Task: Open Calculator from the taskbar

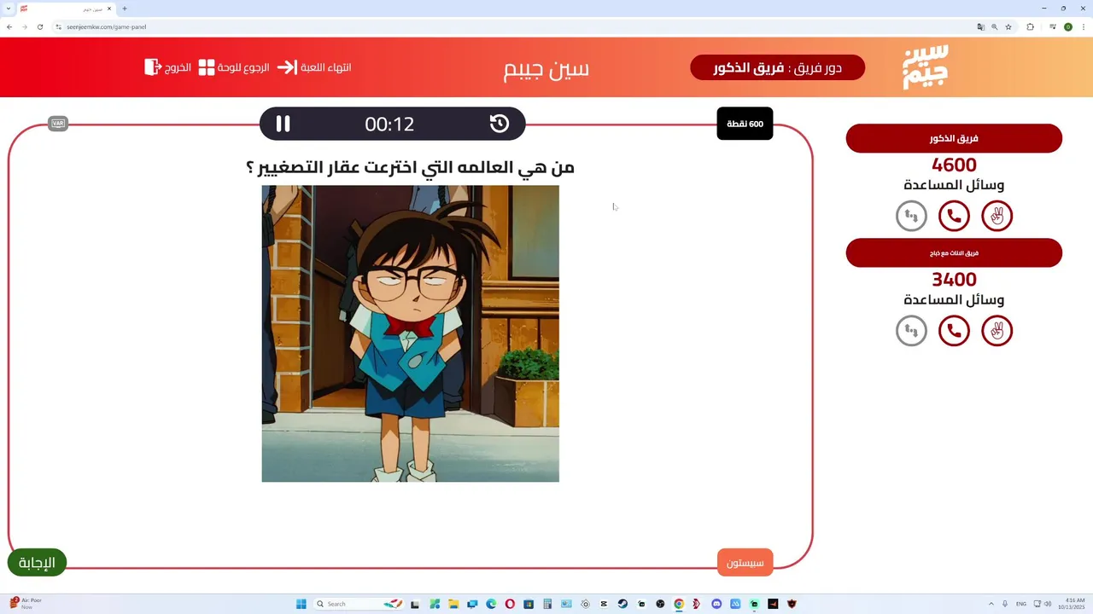Action: click(547, 604)
